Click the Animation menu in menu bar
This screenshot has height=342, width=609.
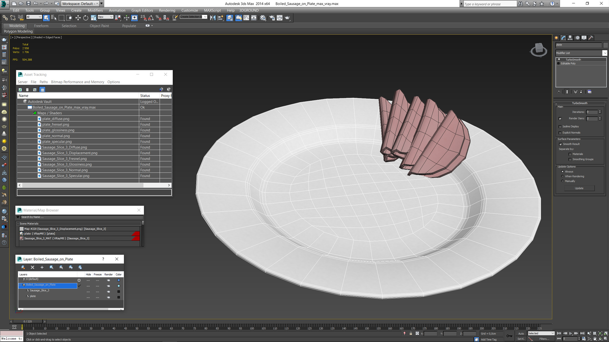pyautogui.click(x=118, y=10)
